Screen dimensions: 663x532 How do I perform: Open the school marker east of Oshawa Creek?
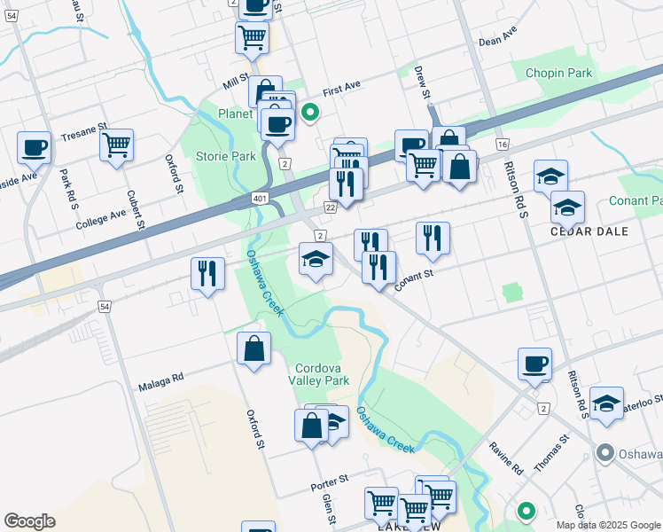tap(316, 262)
